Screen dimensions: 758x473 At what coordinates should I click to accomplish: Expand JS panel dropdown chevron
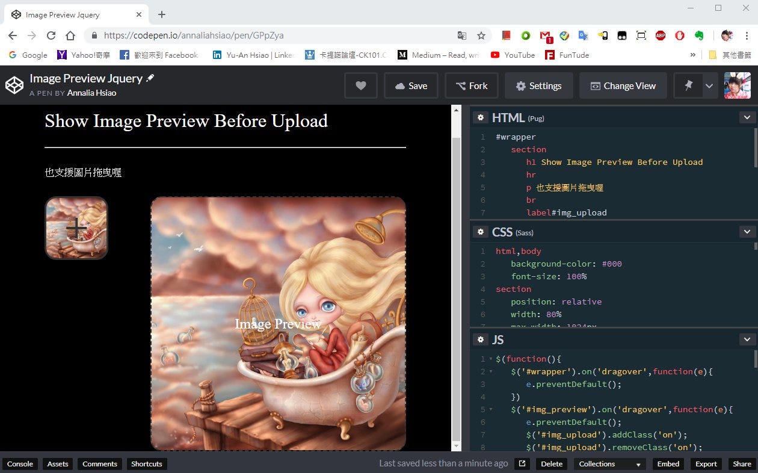tap(747, 339)
